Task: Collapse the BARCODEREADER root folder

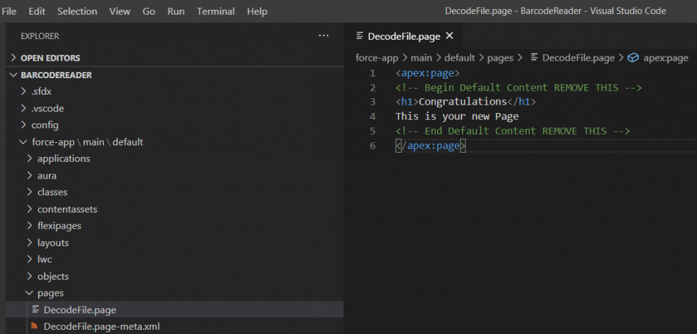Action: (13, 75)
